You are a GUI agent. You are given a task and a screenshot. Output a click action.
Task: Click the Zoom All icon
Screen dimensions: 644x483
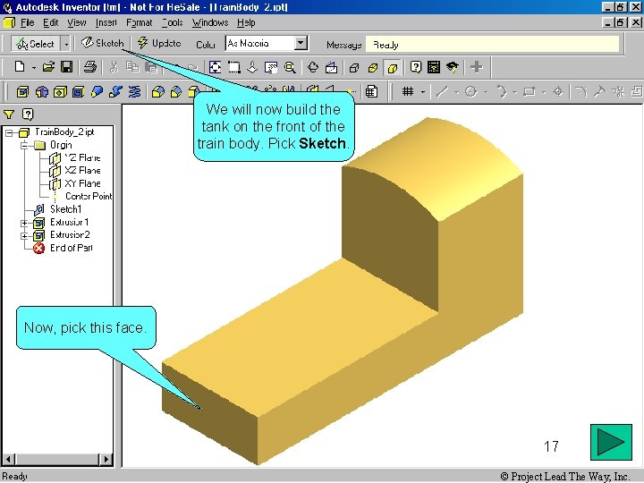coord(215,67)
